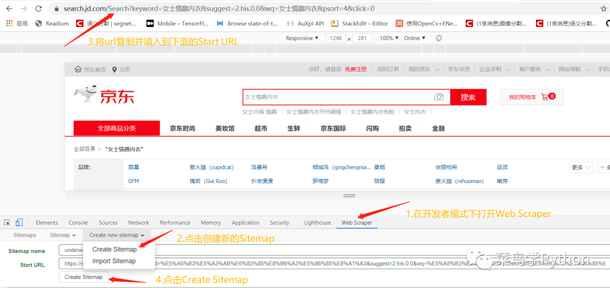
Task: Open the Online throttling dropdown
Action: 415,38
